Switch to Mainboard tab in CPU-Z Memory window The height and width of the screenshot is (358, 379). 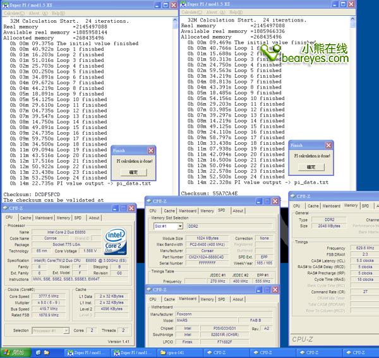click(x=332, y=206)
